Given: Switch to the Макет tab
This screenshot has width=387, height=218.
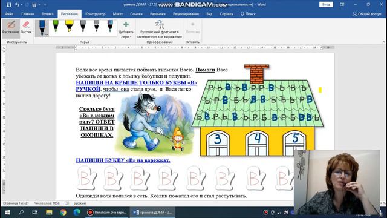Looking at the screenshot, I should 118,14.
